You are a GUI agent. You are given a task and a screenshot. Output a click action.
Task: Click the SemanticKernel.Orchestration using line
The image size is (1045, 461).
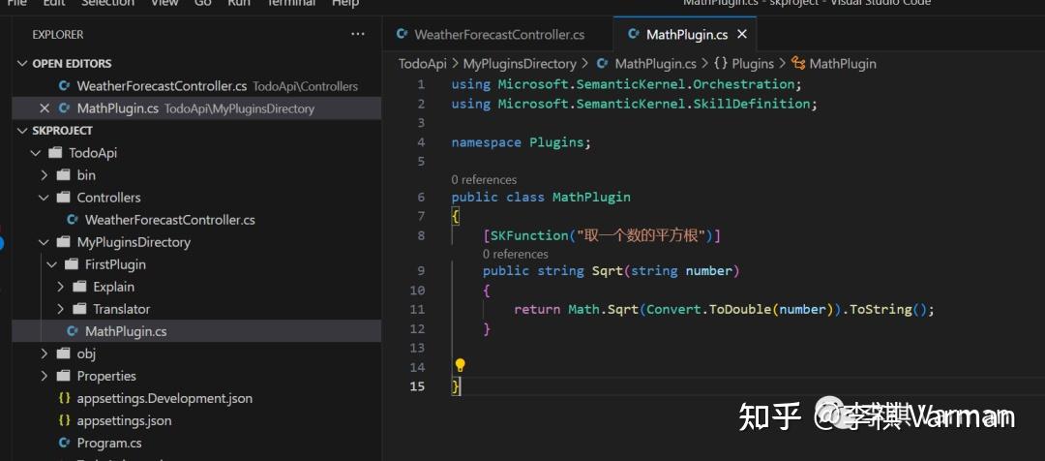pos(626,84)
